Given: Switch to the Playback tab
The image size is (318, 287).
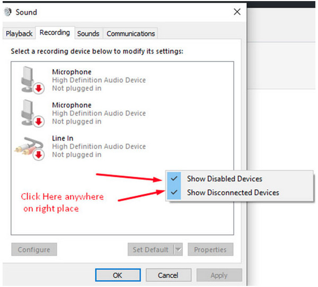Looking at the screenshot, I should (19, 33).
